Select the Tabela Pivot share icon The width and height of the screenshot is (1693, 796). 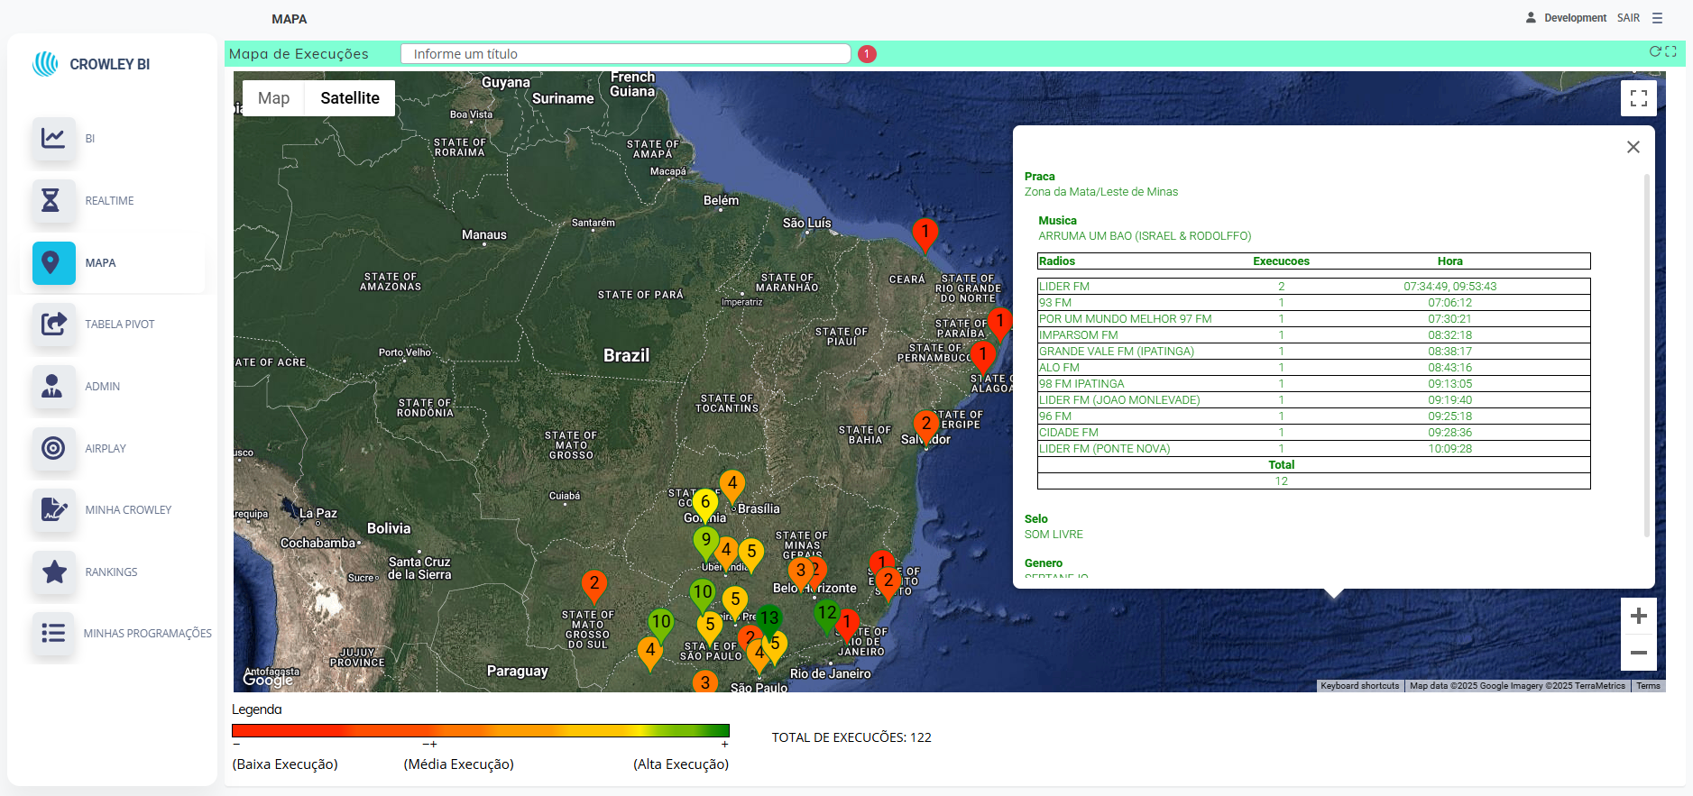(x=53, y=324)
